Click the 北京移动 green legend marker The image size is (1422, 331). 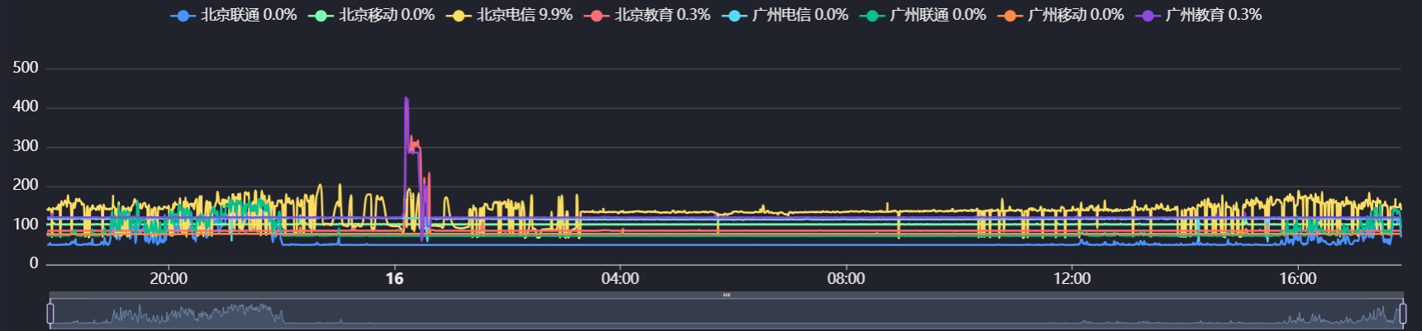(321, 16)
